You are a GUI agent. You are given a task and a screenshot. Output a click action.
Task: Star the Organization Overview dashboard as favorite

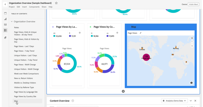pyautogui.click(x=56, y=3)
